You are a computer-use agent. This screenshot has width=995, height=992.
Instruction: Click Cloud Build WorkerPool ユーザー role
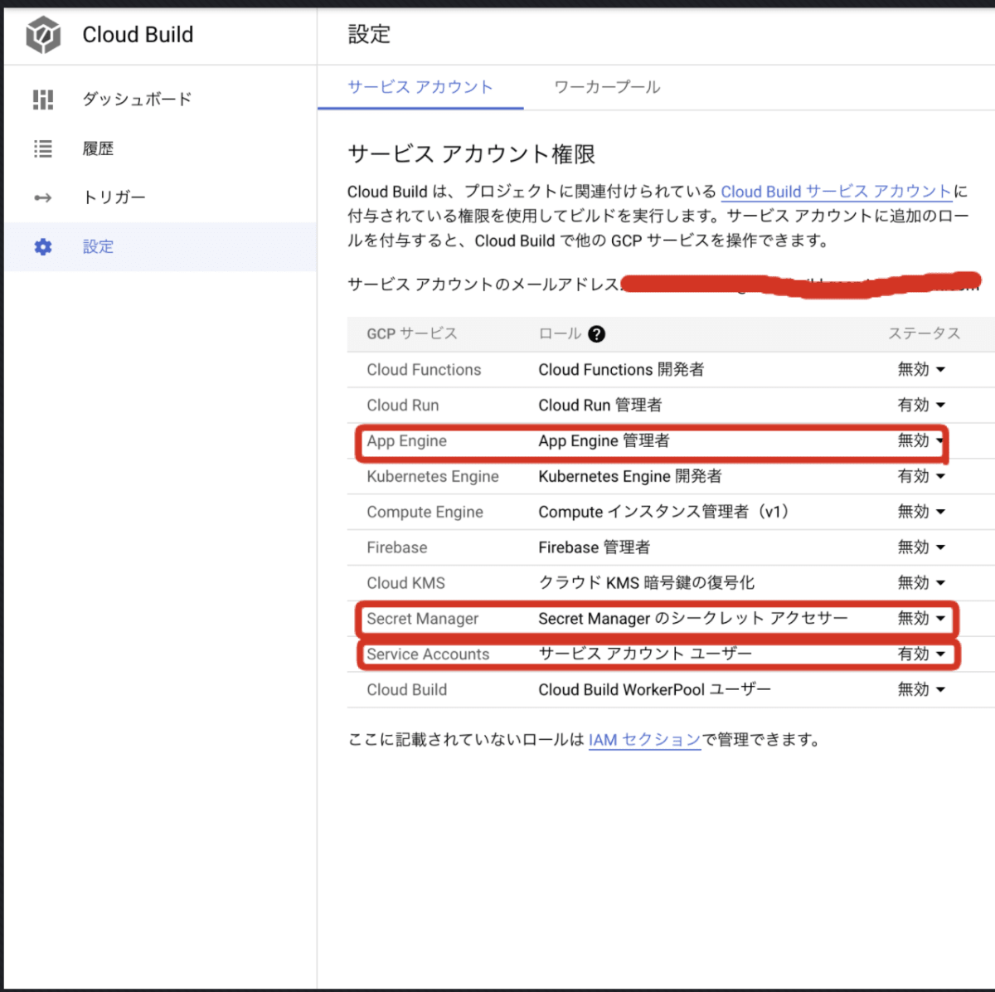(654, 691)
